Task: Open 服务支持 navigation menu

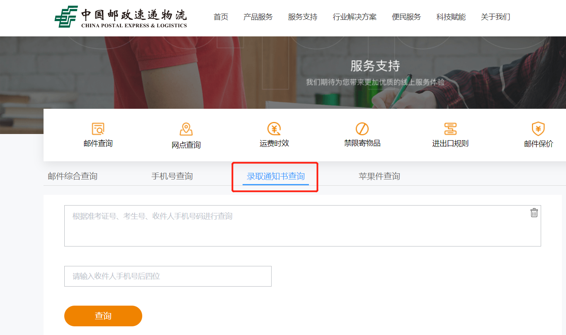Action: pos(303,17)
